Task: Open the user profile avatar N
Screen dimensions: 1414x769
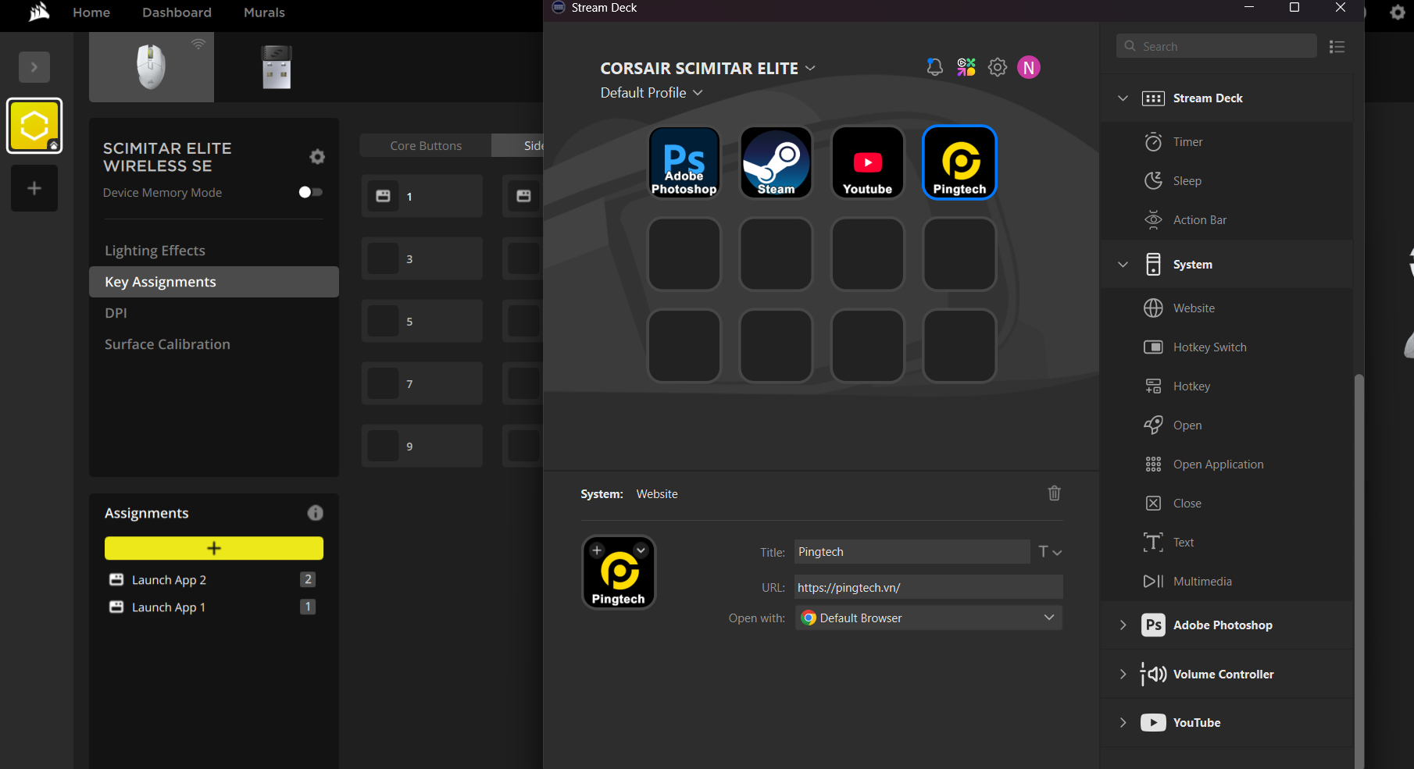Action: click(x=1029, y=67)
